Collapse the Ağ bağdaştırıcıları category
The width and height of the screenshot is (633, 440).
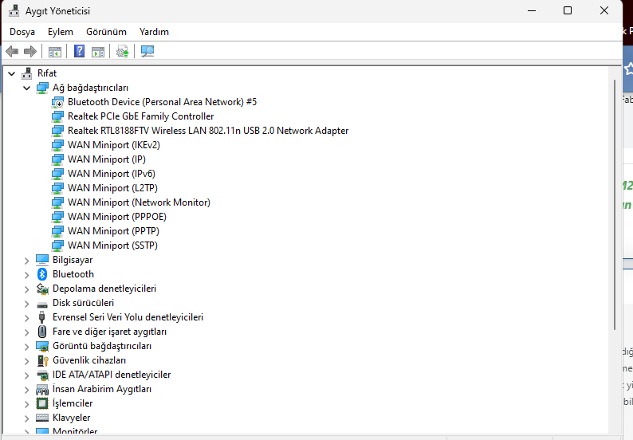click(x=26, y=88)
